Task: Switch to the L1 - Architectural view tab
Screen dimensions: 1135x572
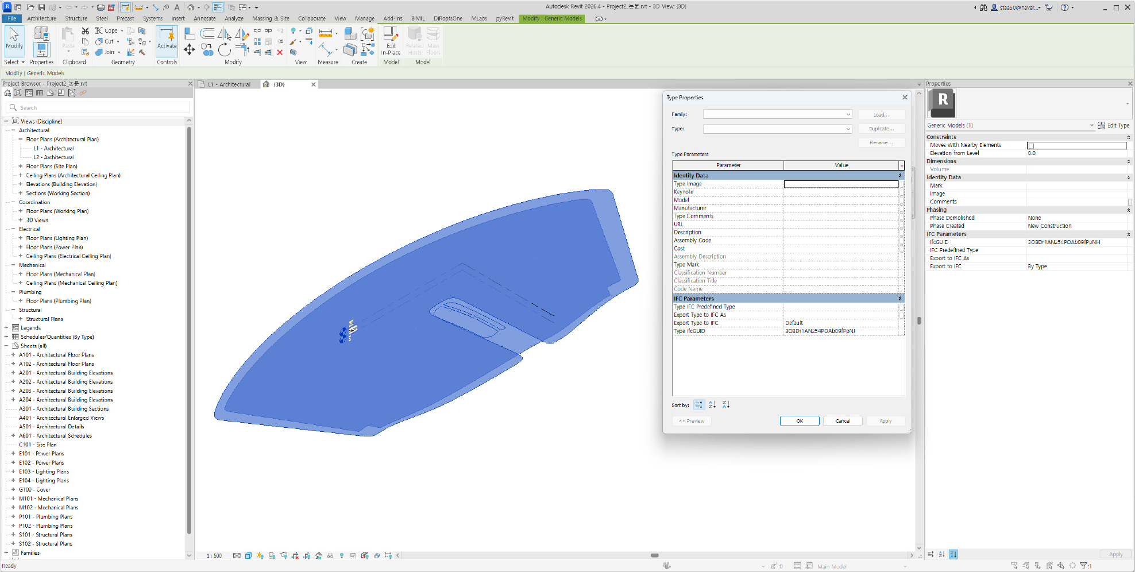Action: point(229,84)
